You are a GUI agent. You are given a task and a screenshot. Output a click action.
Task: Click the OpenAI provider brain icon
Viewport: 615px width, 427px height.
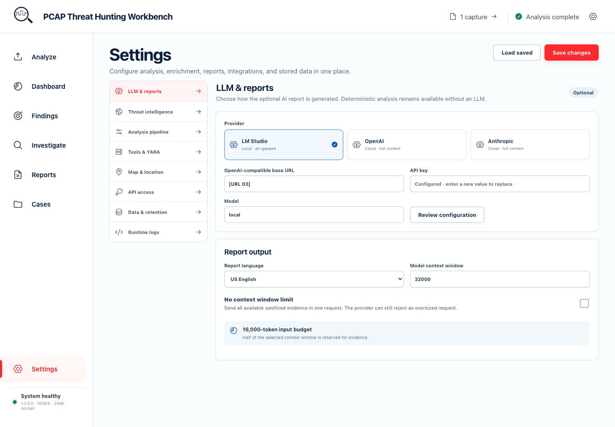[357, 145]
